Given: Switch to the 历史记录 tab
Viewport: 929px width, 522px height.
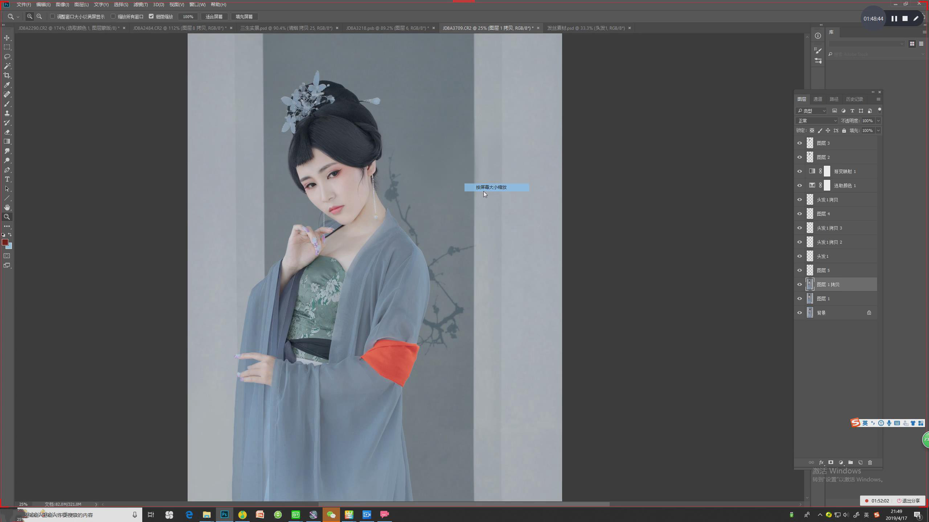Looking at the screenshot, I should [x=854, y=99].
